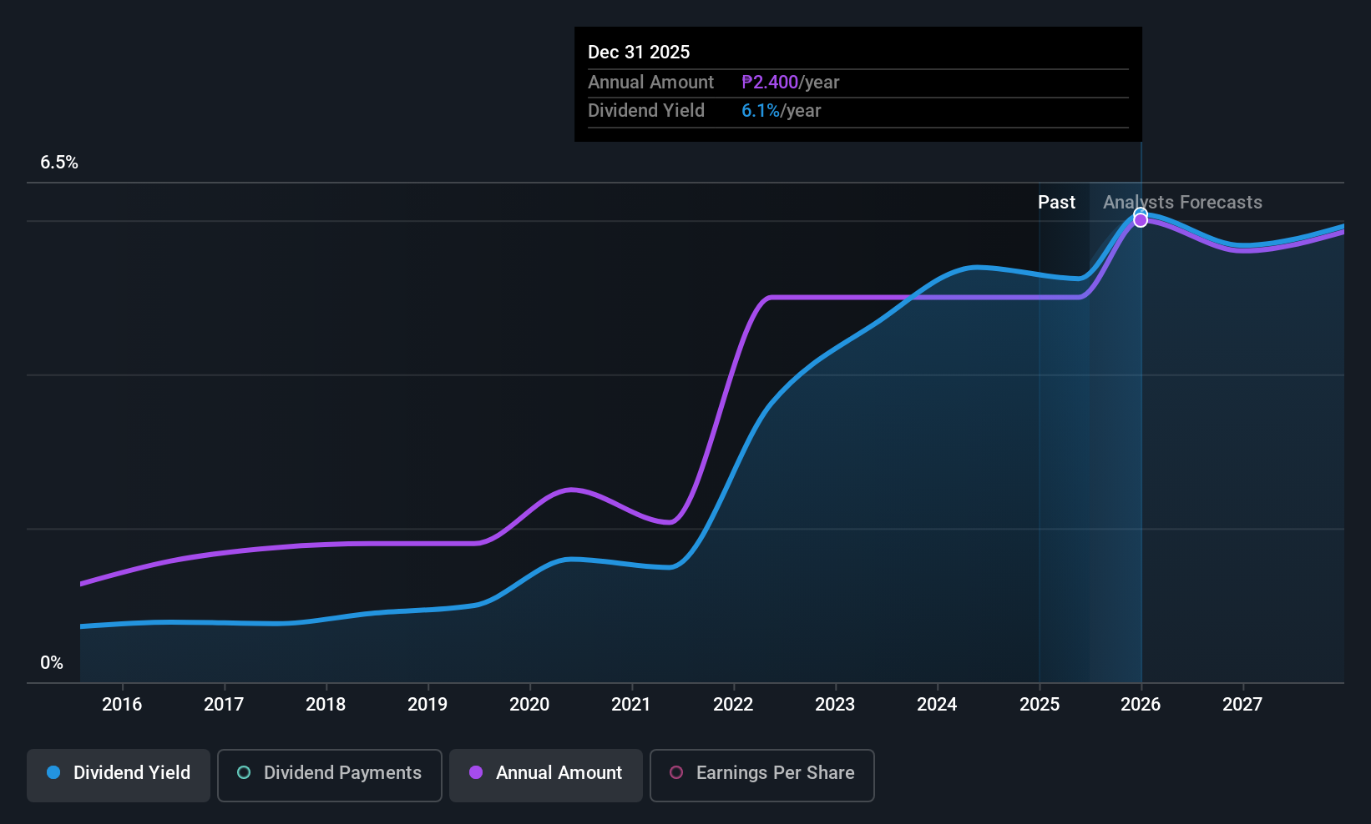Viewport: 1371px width, 824px height.
Task: Select the 2024 x-axis label
Action: (x=937, y=705)
